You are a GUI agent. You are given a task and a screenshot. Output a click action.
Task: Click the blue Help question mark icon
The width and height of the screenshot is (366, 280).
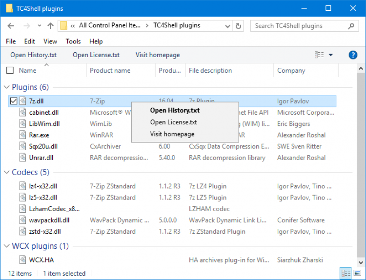[353, 55]
